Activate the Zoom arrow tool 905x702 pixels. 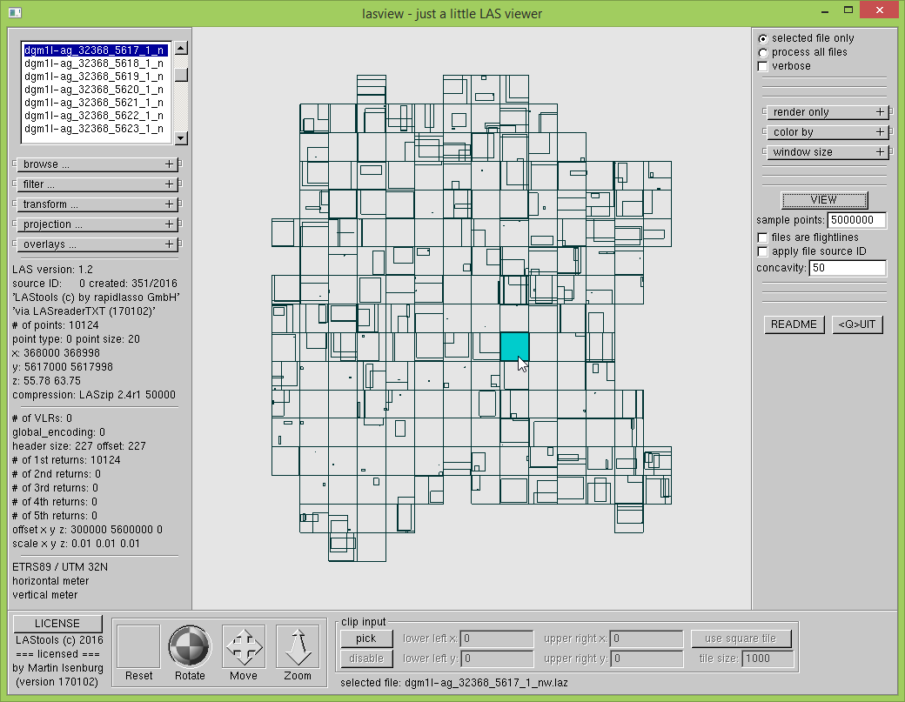point(298,647)
